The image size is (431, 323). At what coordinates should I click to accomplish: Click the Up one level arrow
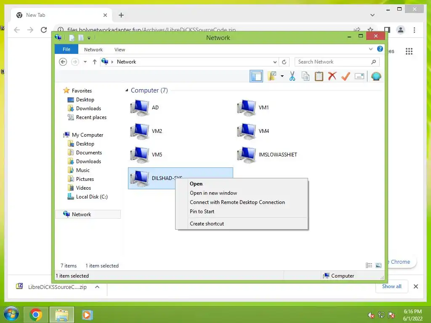(95, 62)
